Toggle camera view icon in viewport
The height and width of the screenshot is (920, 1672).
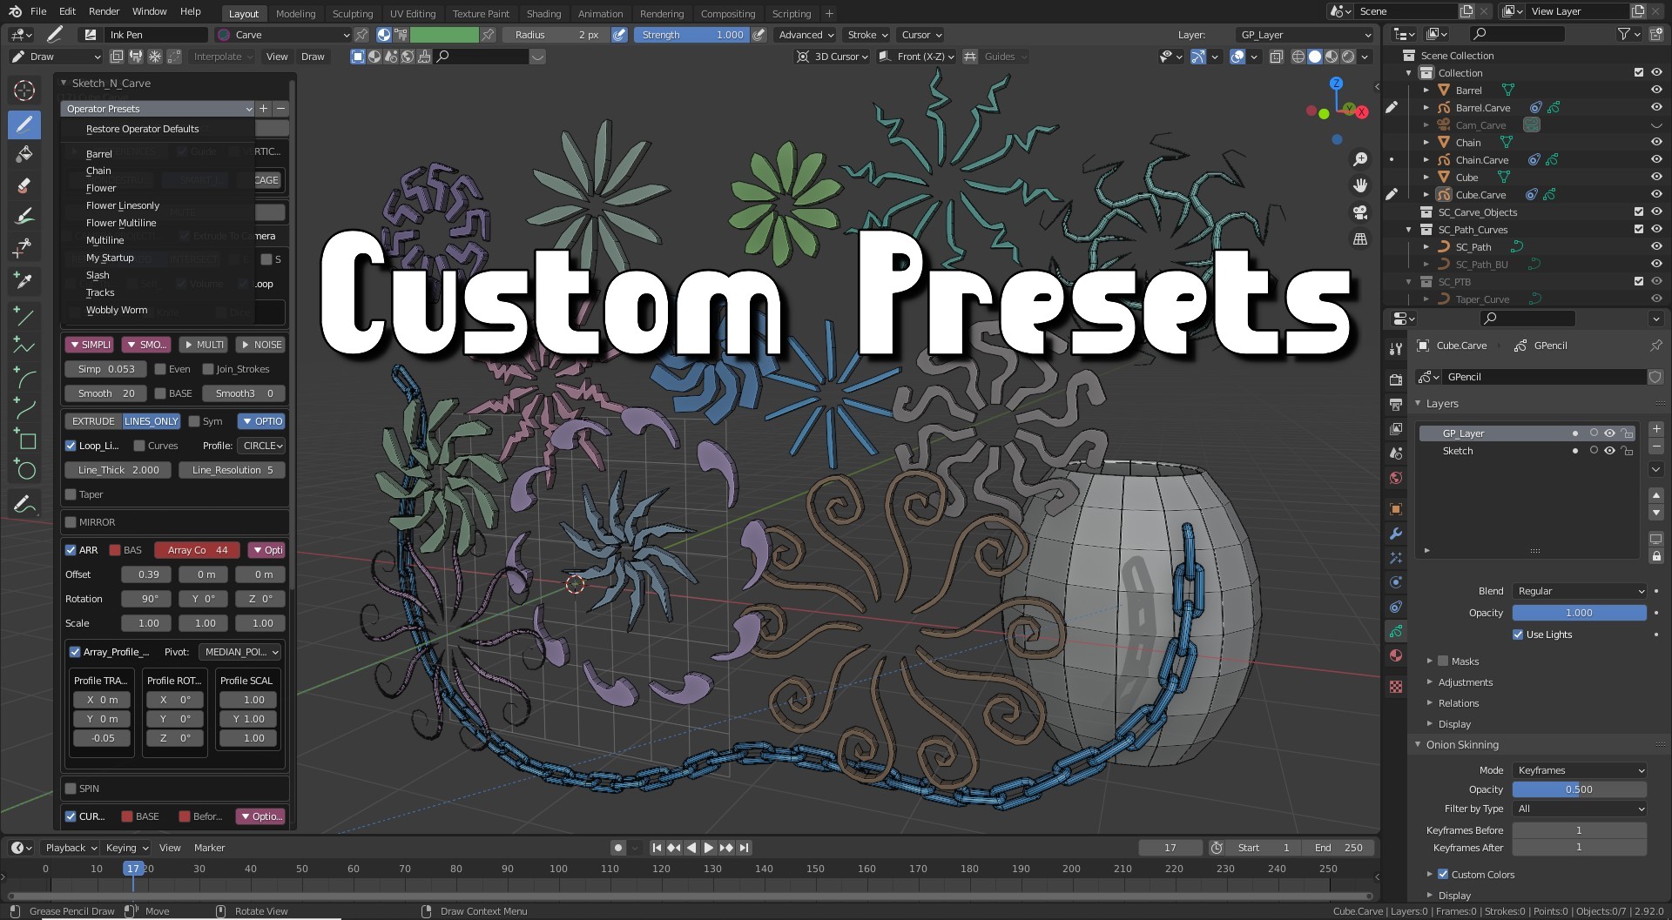[1359, 212]
